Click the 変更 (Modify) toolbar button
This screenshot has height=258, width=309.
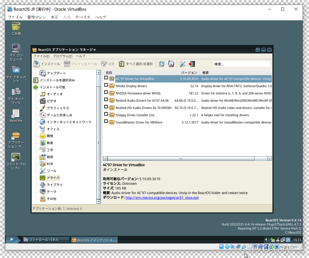(107, 64)
